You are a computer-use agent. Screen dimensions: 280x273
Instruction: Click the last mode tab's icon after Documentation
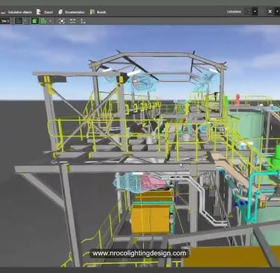[92, 12]
